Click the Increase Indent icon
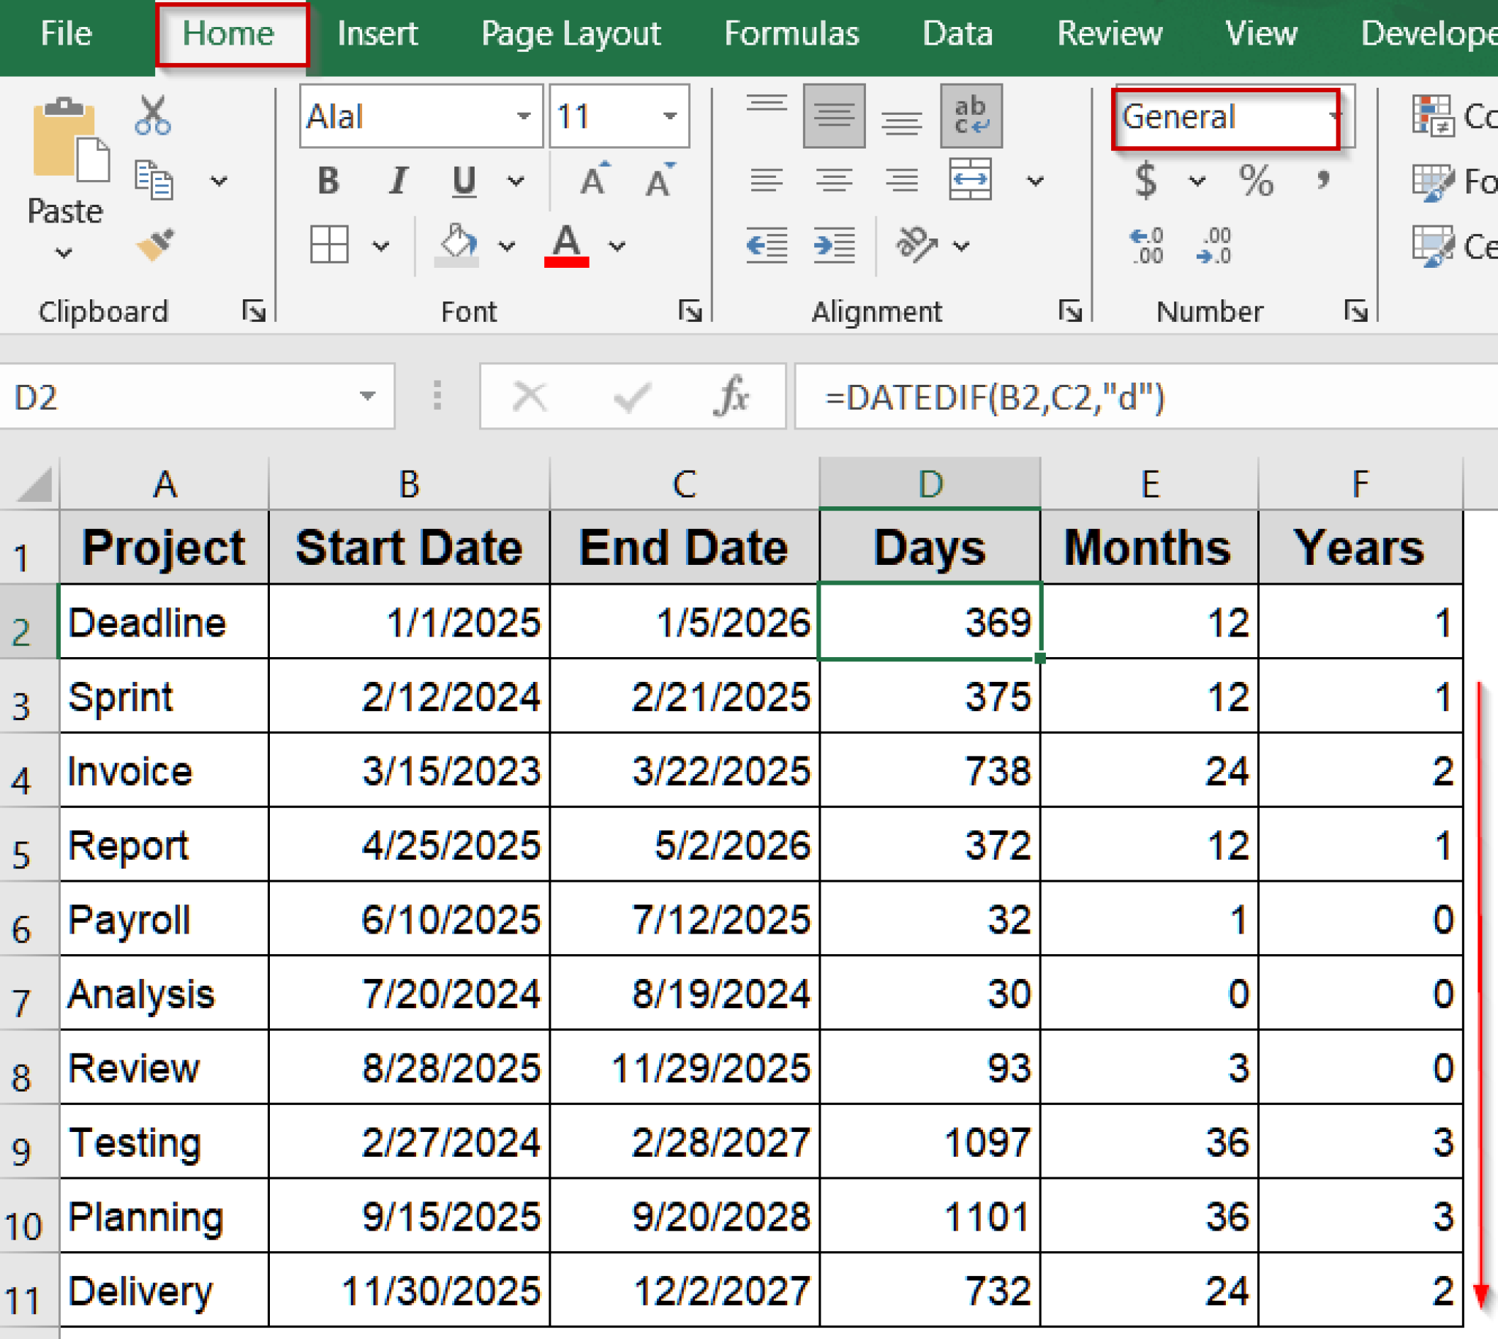The width and height of the screenshot is (1498, 1339). [834, 245]
